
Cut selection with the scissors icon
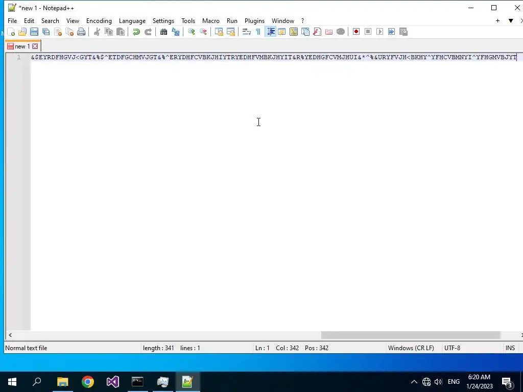pyautogui.click(x=97, y=32)
